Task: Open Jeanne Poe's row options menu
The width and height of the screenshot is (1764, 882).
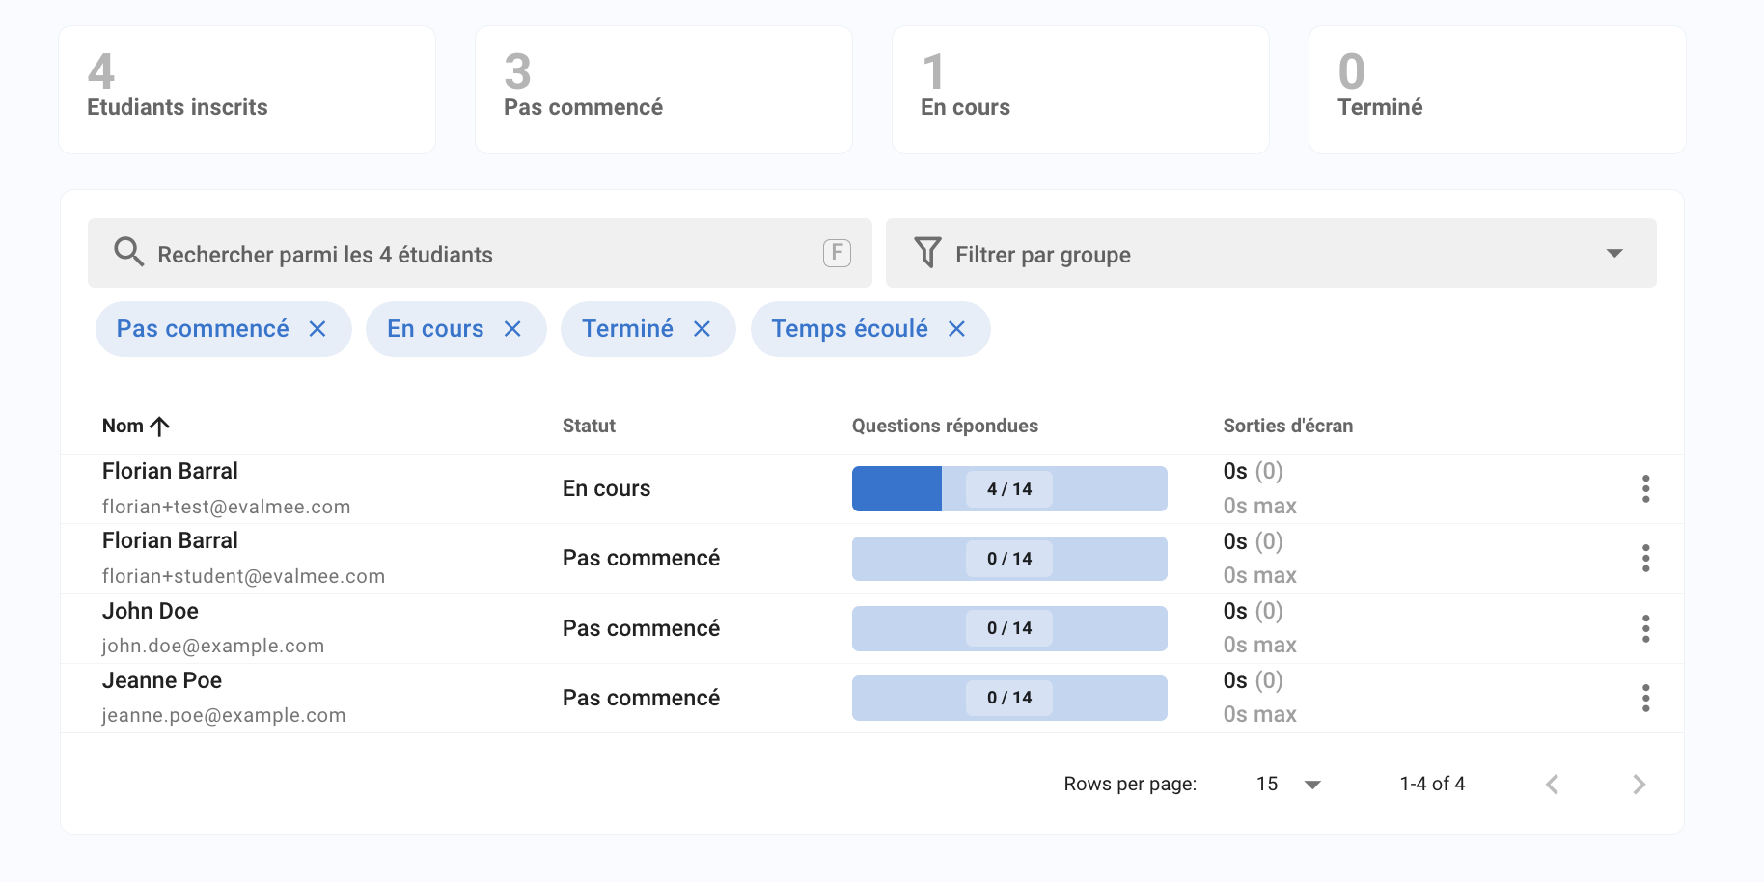Action: coord(1645,698)
